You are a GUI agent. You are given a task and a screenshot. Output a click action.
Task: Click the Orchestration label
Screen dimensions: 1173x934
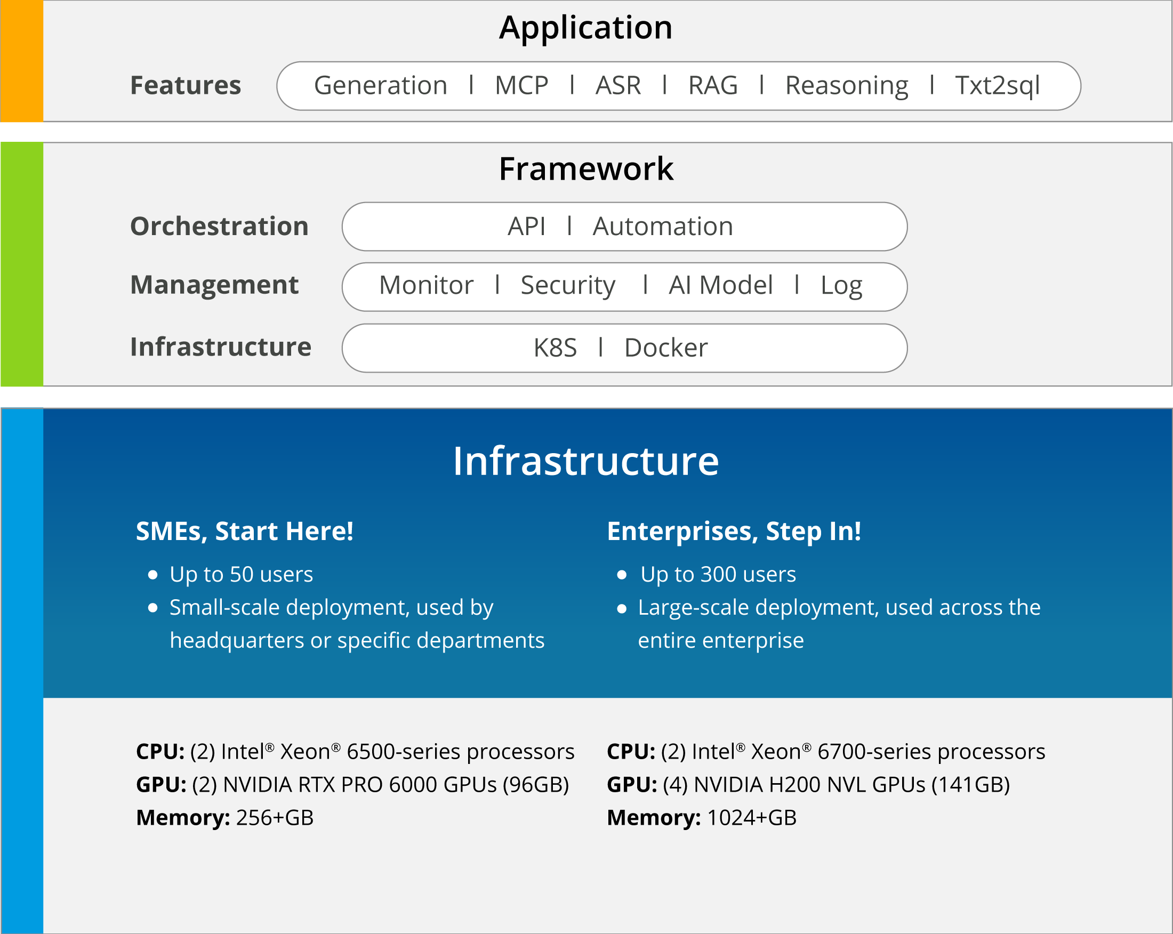(x=219, y=226)
